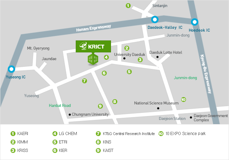The width and height of the screenshot is (229, 160).
Task: Click the National Science Museum location dot
Action: tap(158, 108)
